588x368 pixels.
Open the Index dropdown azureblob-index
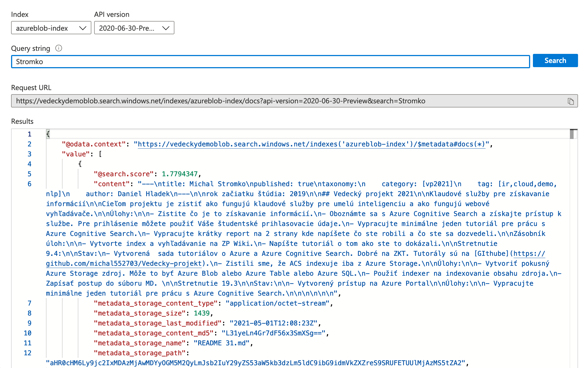tap(51, 28)
